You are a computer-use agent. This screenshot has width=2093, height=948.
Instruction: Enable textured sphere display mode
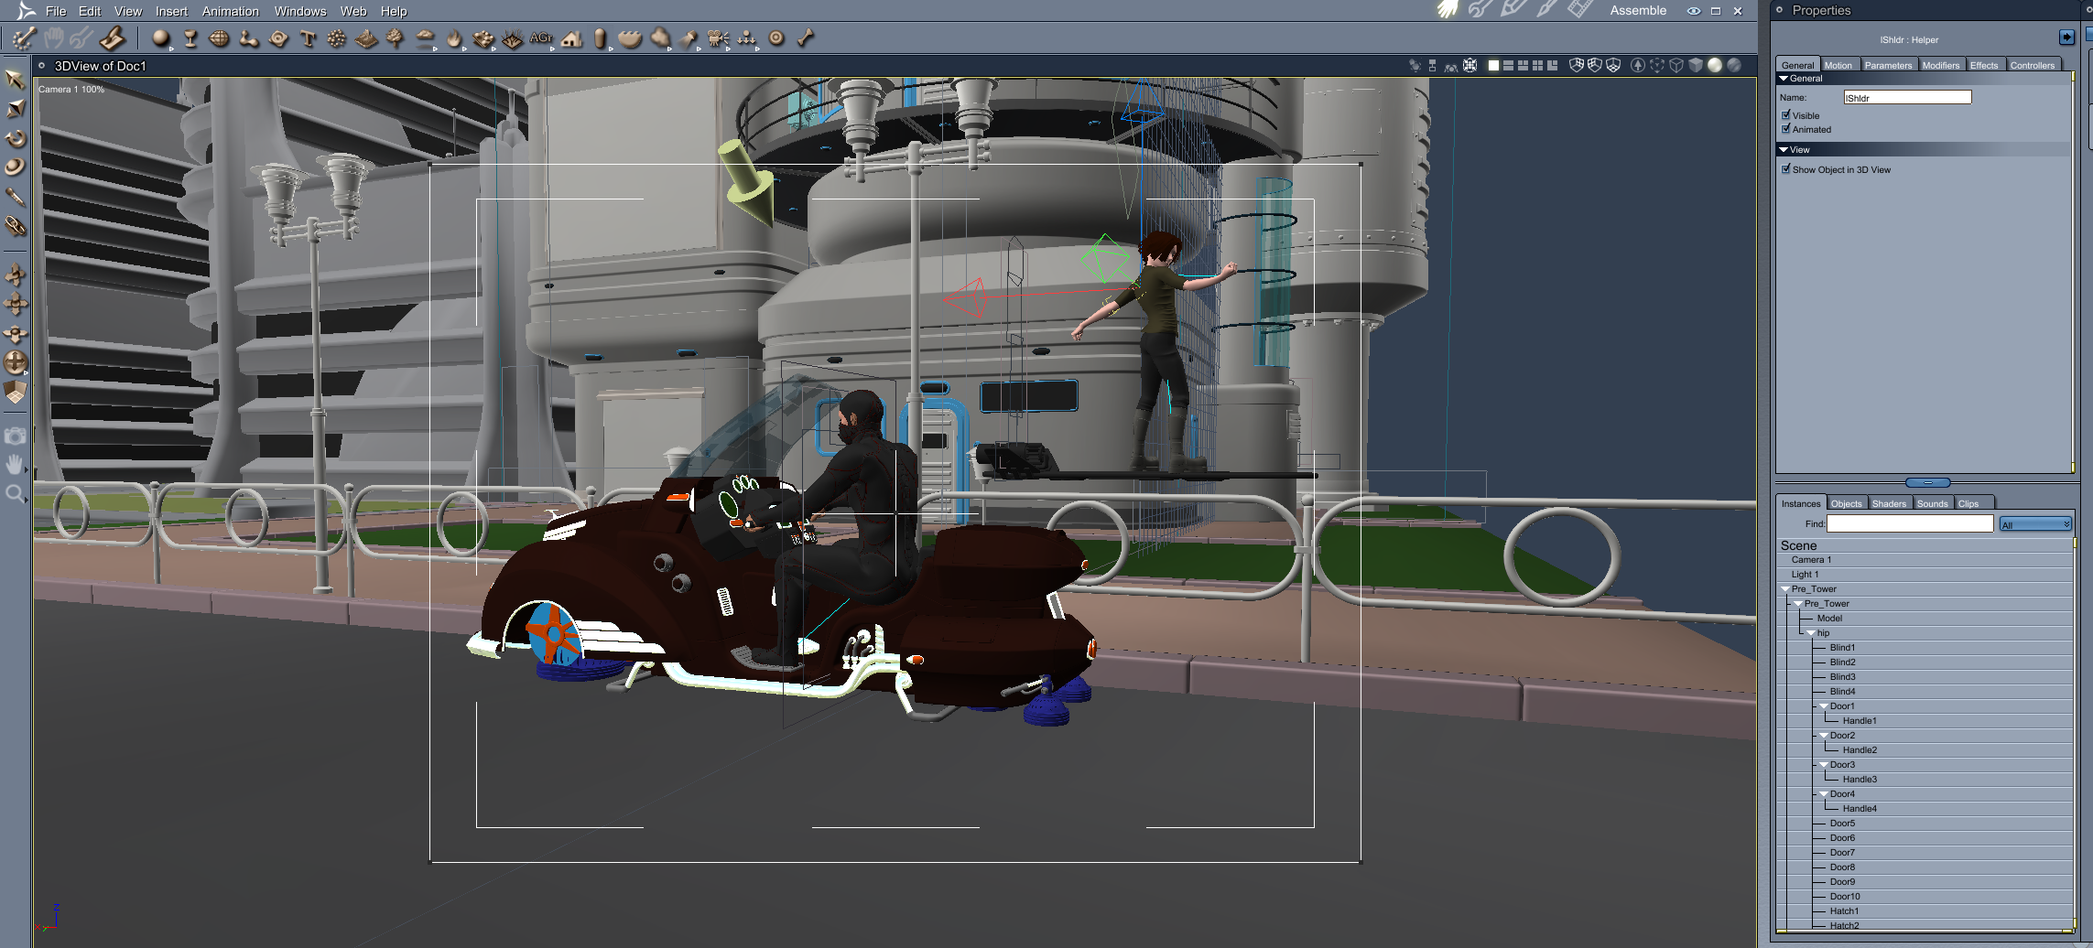tap(1734, 66)
